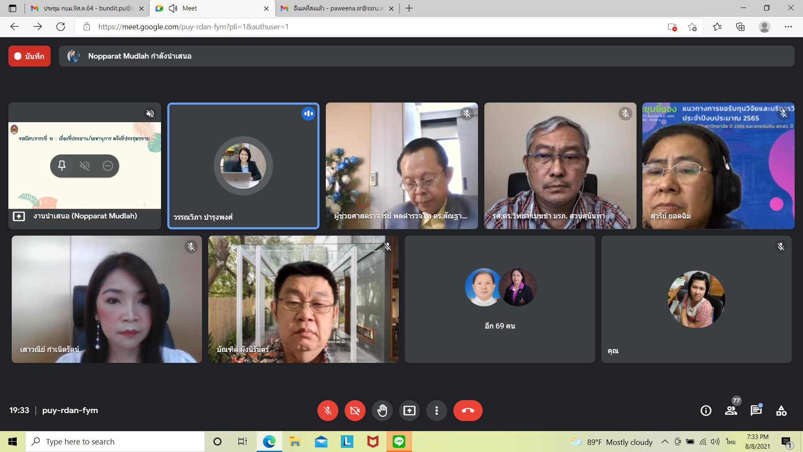
Task: Raise hand in the meeting
Action: tap(382, 411)
